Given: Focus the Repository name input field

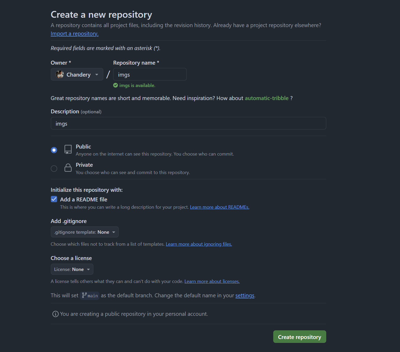Looking at the screenshot, I should pos(150,75).
